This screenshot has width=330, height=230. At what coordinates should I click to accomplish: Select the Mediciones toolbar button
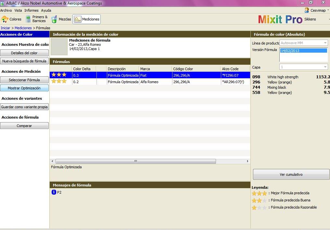click(x=86, y=19)
